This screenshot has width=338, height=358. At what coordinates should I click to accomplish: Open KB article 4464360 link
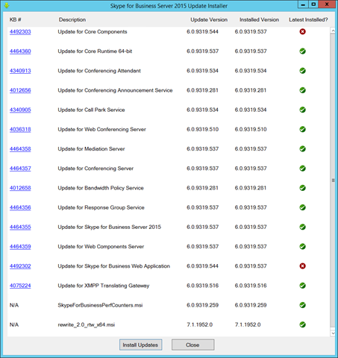[x=20, y=51]
